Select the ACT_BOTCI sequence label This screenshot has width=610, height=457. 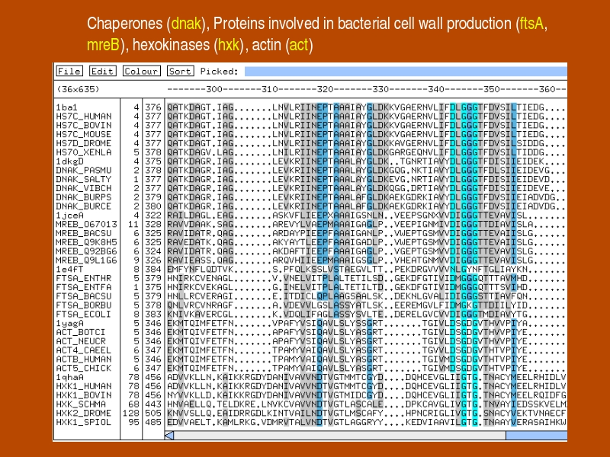pos(75,331)
